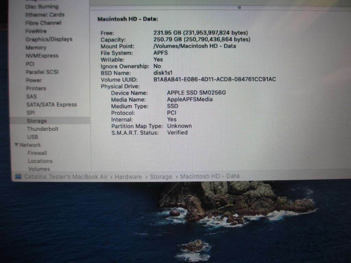Viewport: 351px width, 263px height.
Task: Open Graphics/Displays hardware info
Action: pos(49,39)
